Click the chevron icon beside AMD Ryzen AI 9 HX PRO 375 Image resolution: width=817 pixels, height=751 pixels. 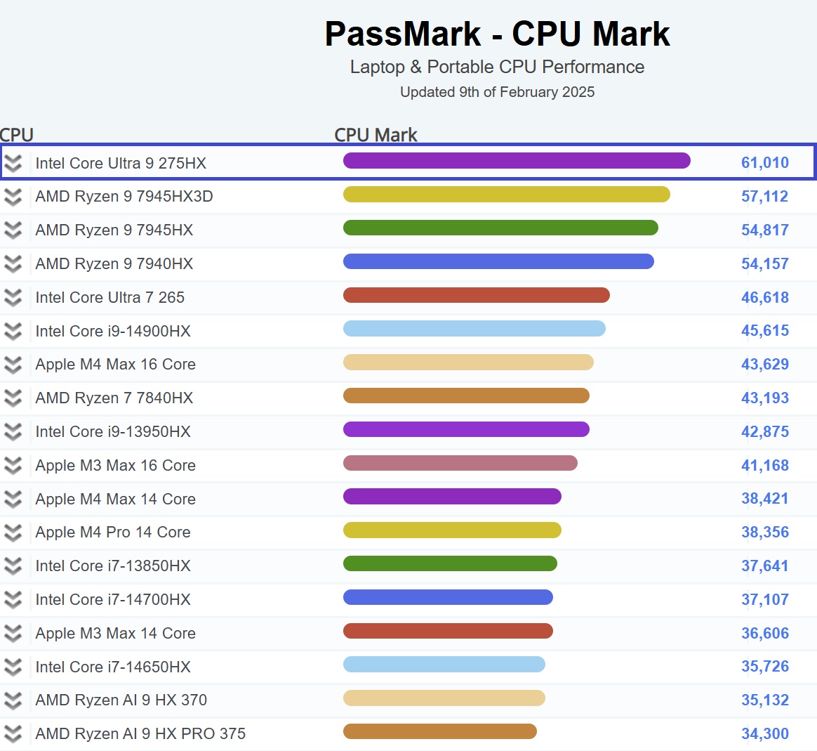(x=13, y=733)
